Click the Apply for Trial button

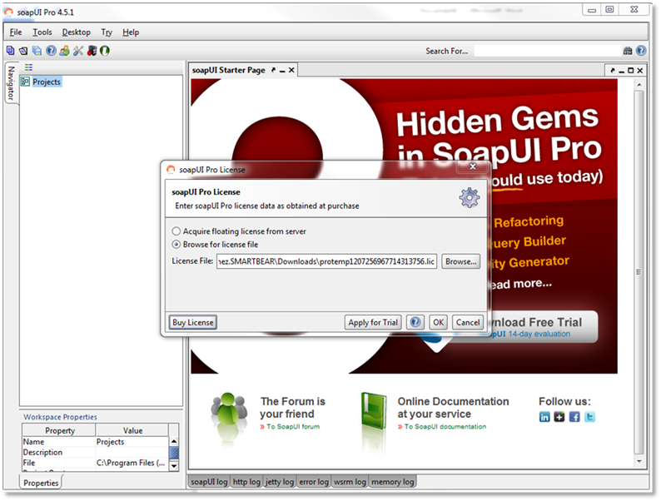pos(373,322)
